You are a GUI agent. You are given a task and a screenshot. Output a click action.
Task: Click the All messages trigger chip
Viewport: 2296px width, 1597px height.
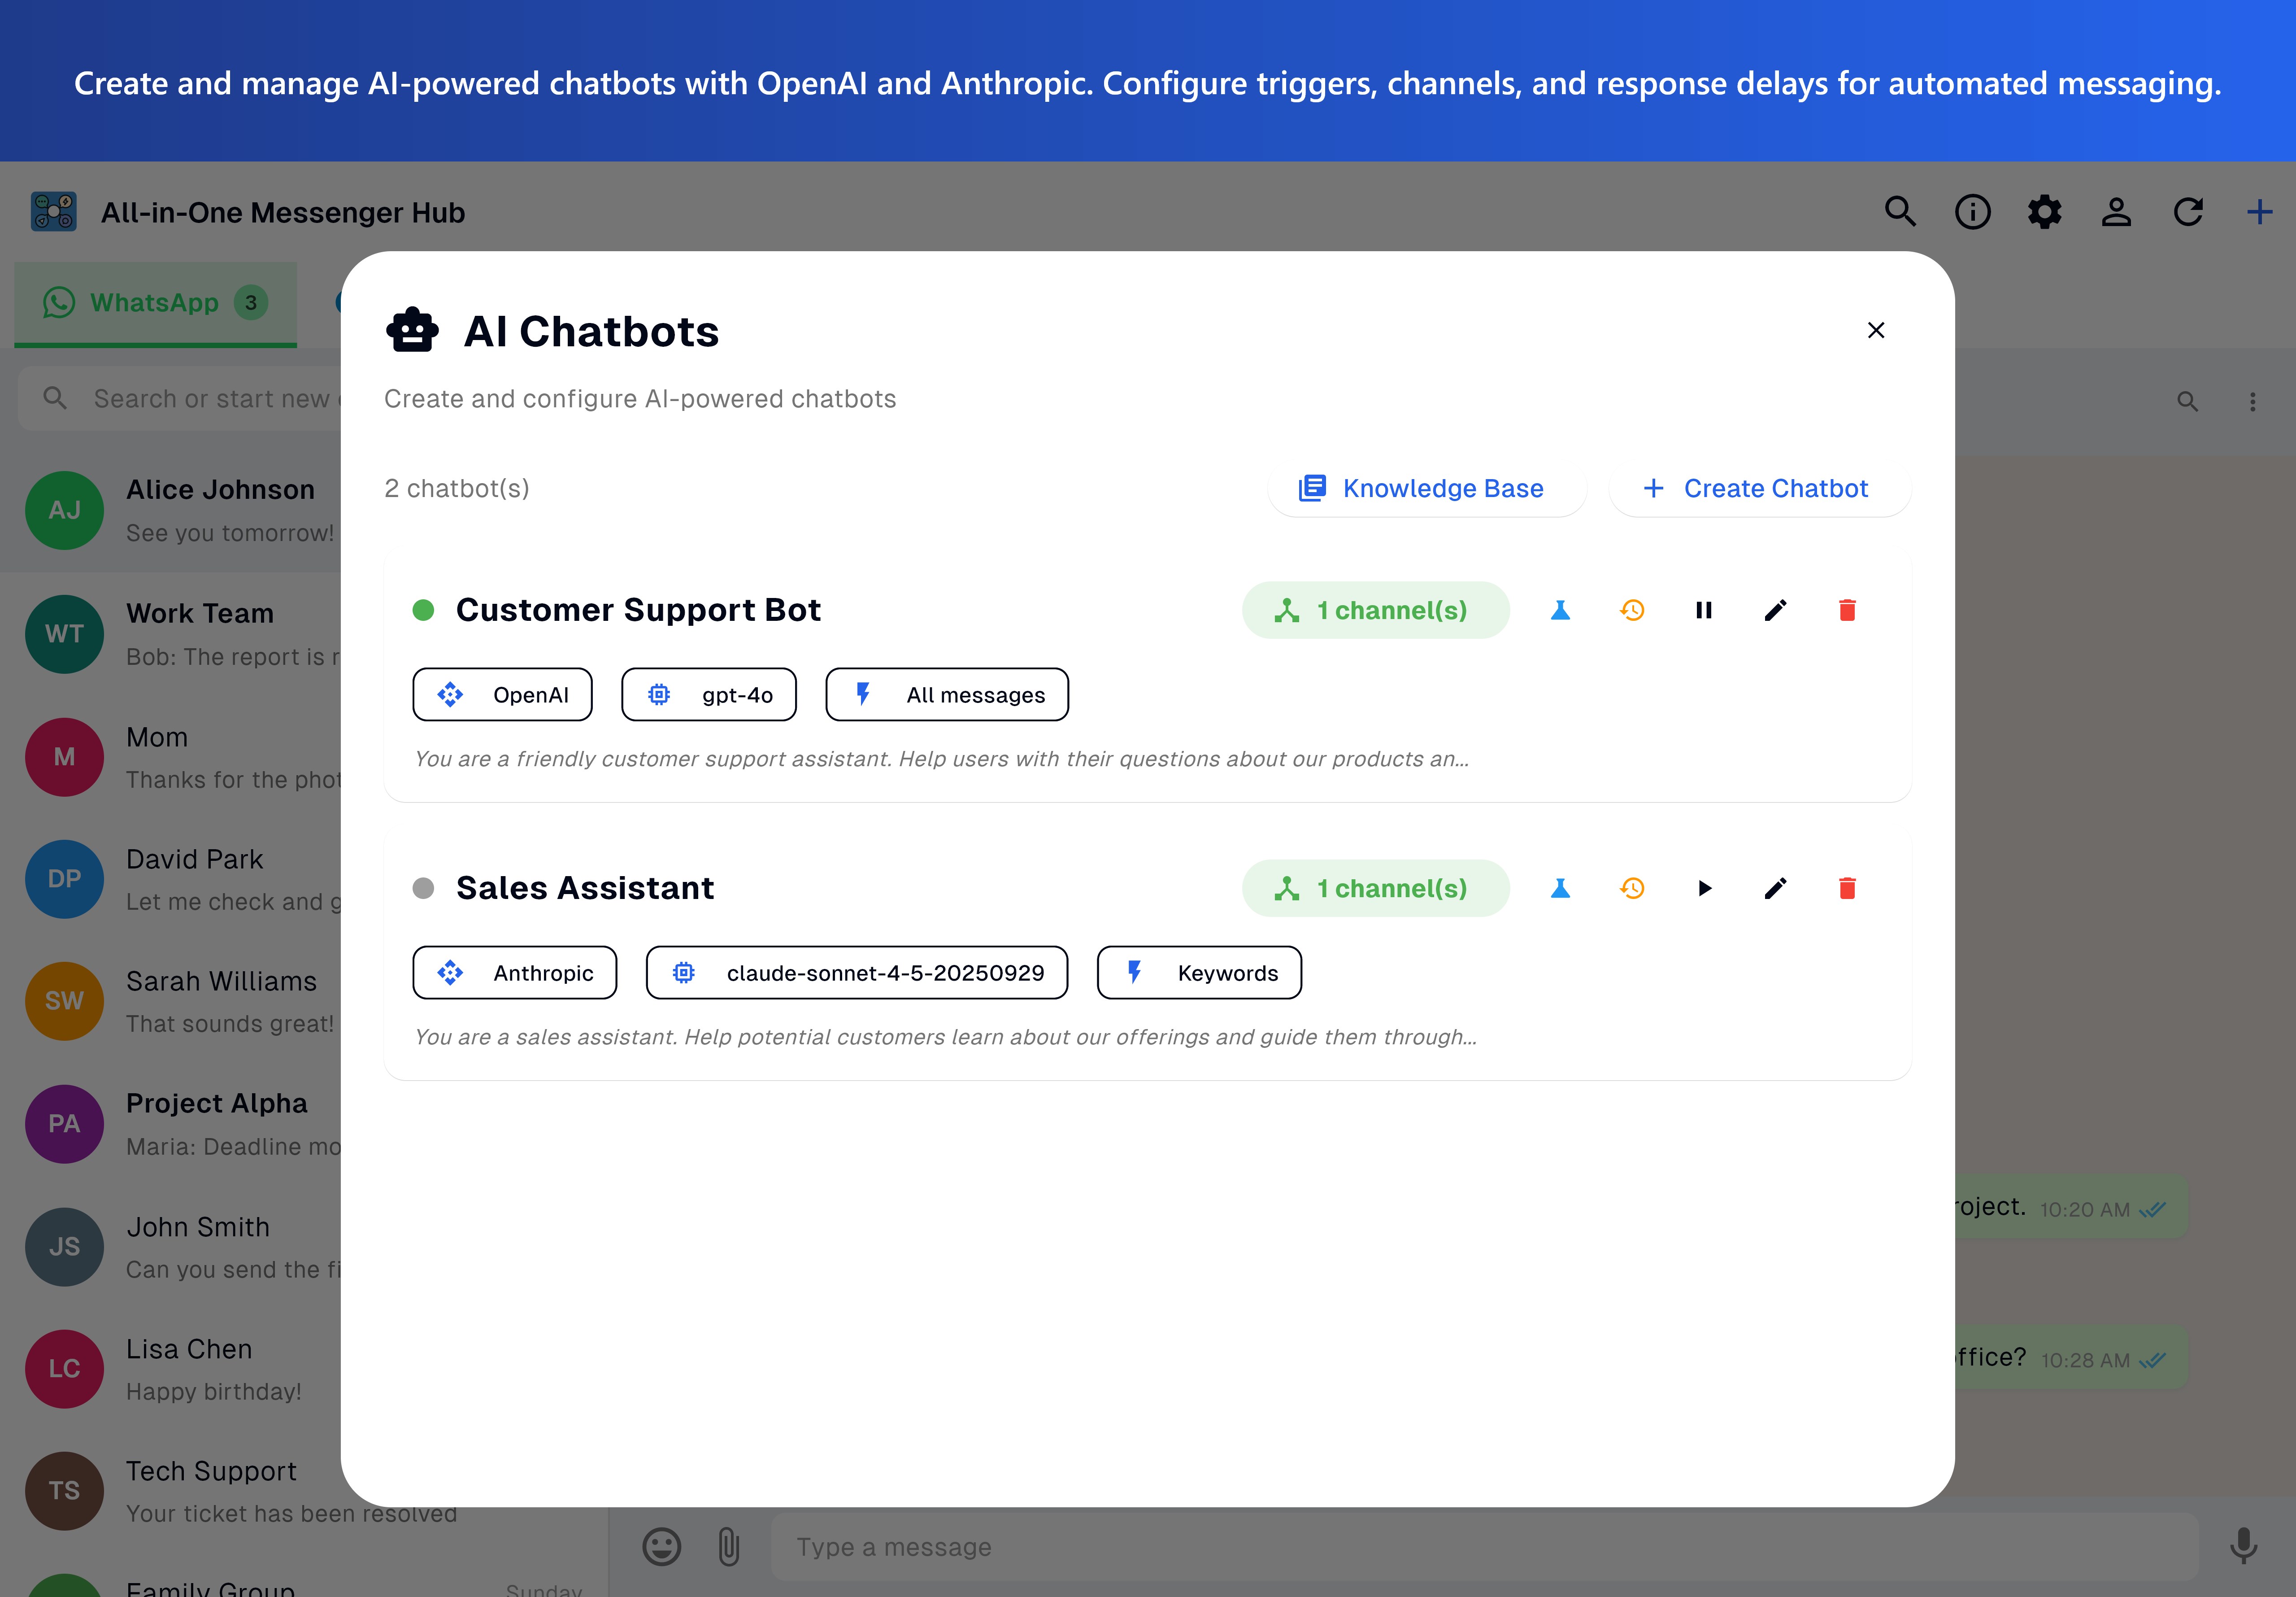point(947,694)
